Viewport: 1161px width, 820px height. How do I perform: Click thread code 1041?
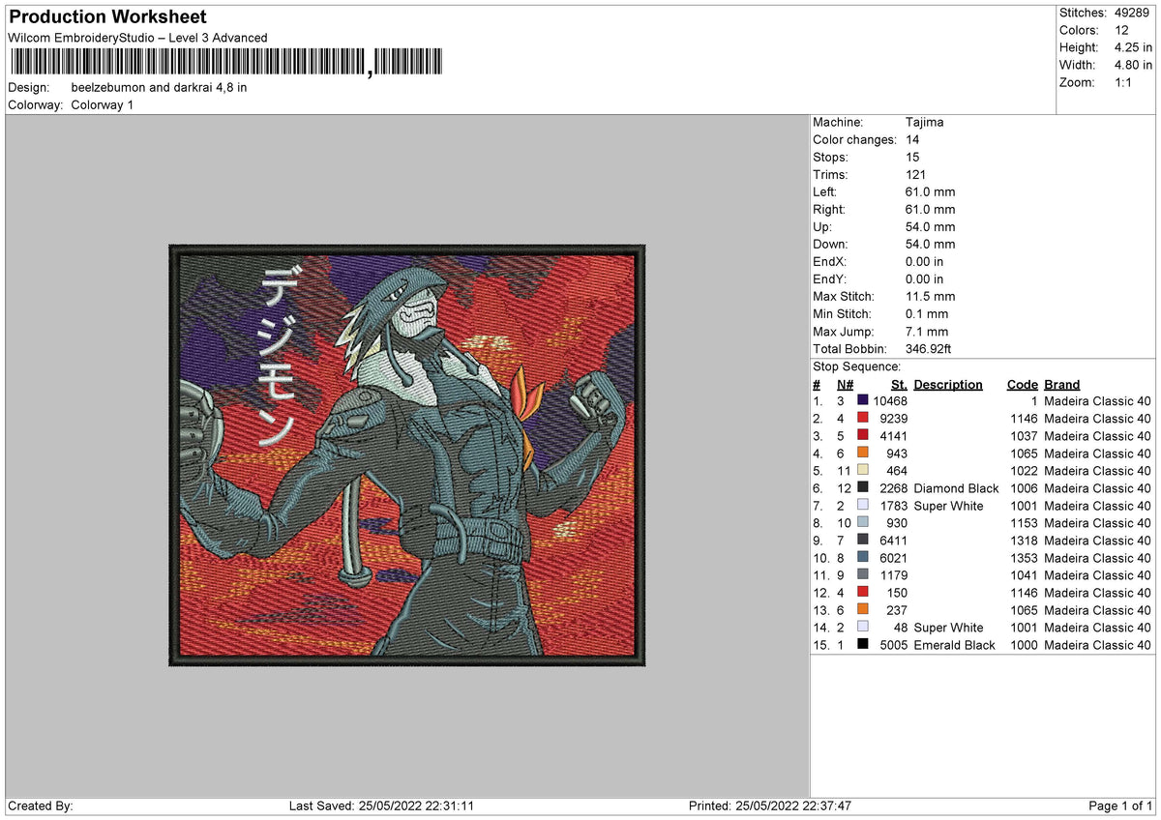[x=1022, y=574]
